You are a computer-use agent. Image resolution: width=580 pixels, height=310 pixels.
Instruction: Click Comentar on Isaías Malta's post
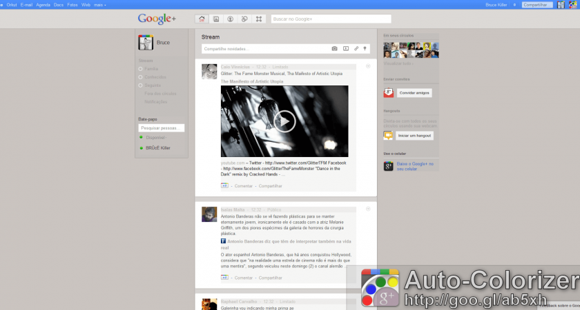(x=243, y=278)
